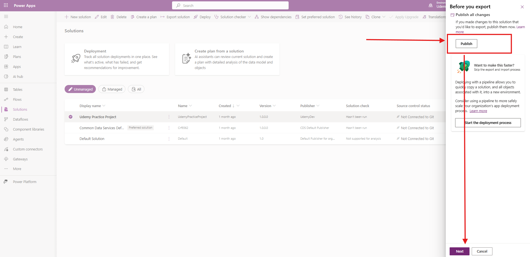Expand the Clone dropdown chevron

click(x=384, y=17)
